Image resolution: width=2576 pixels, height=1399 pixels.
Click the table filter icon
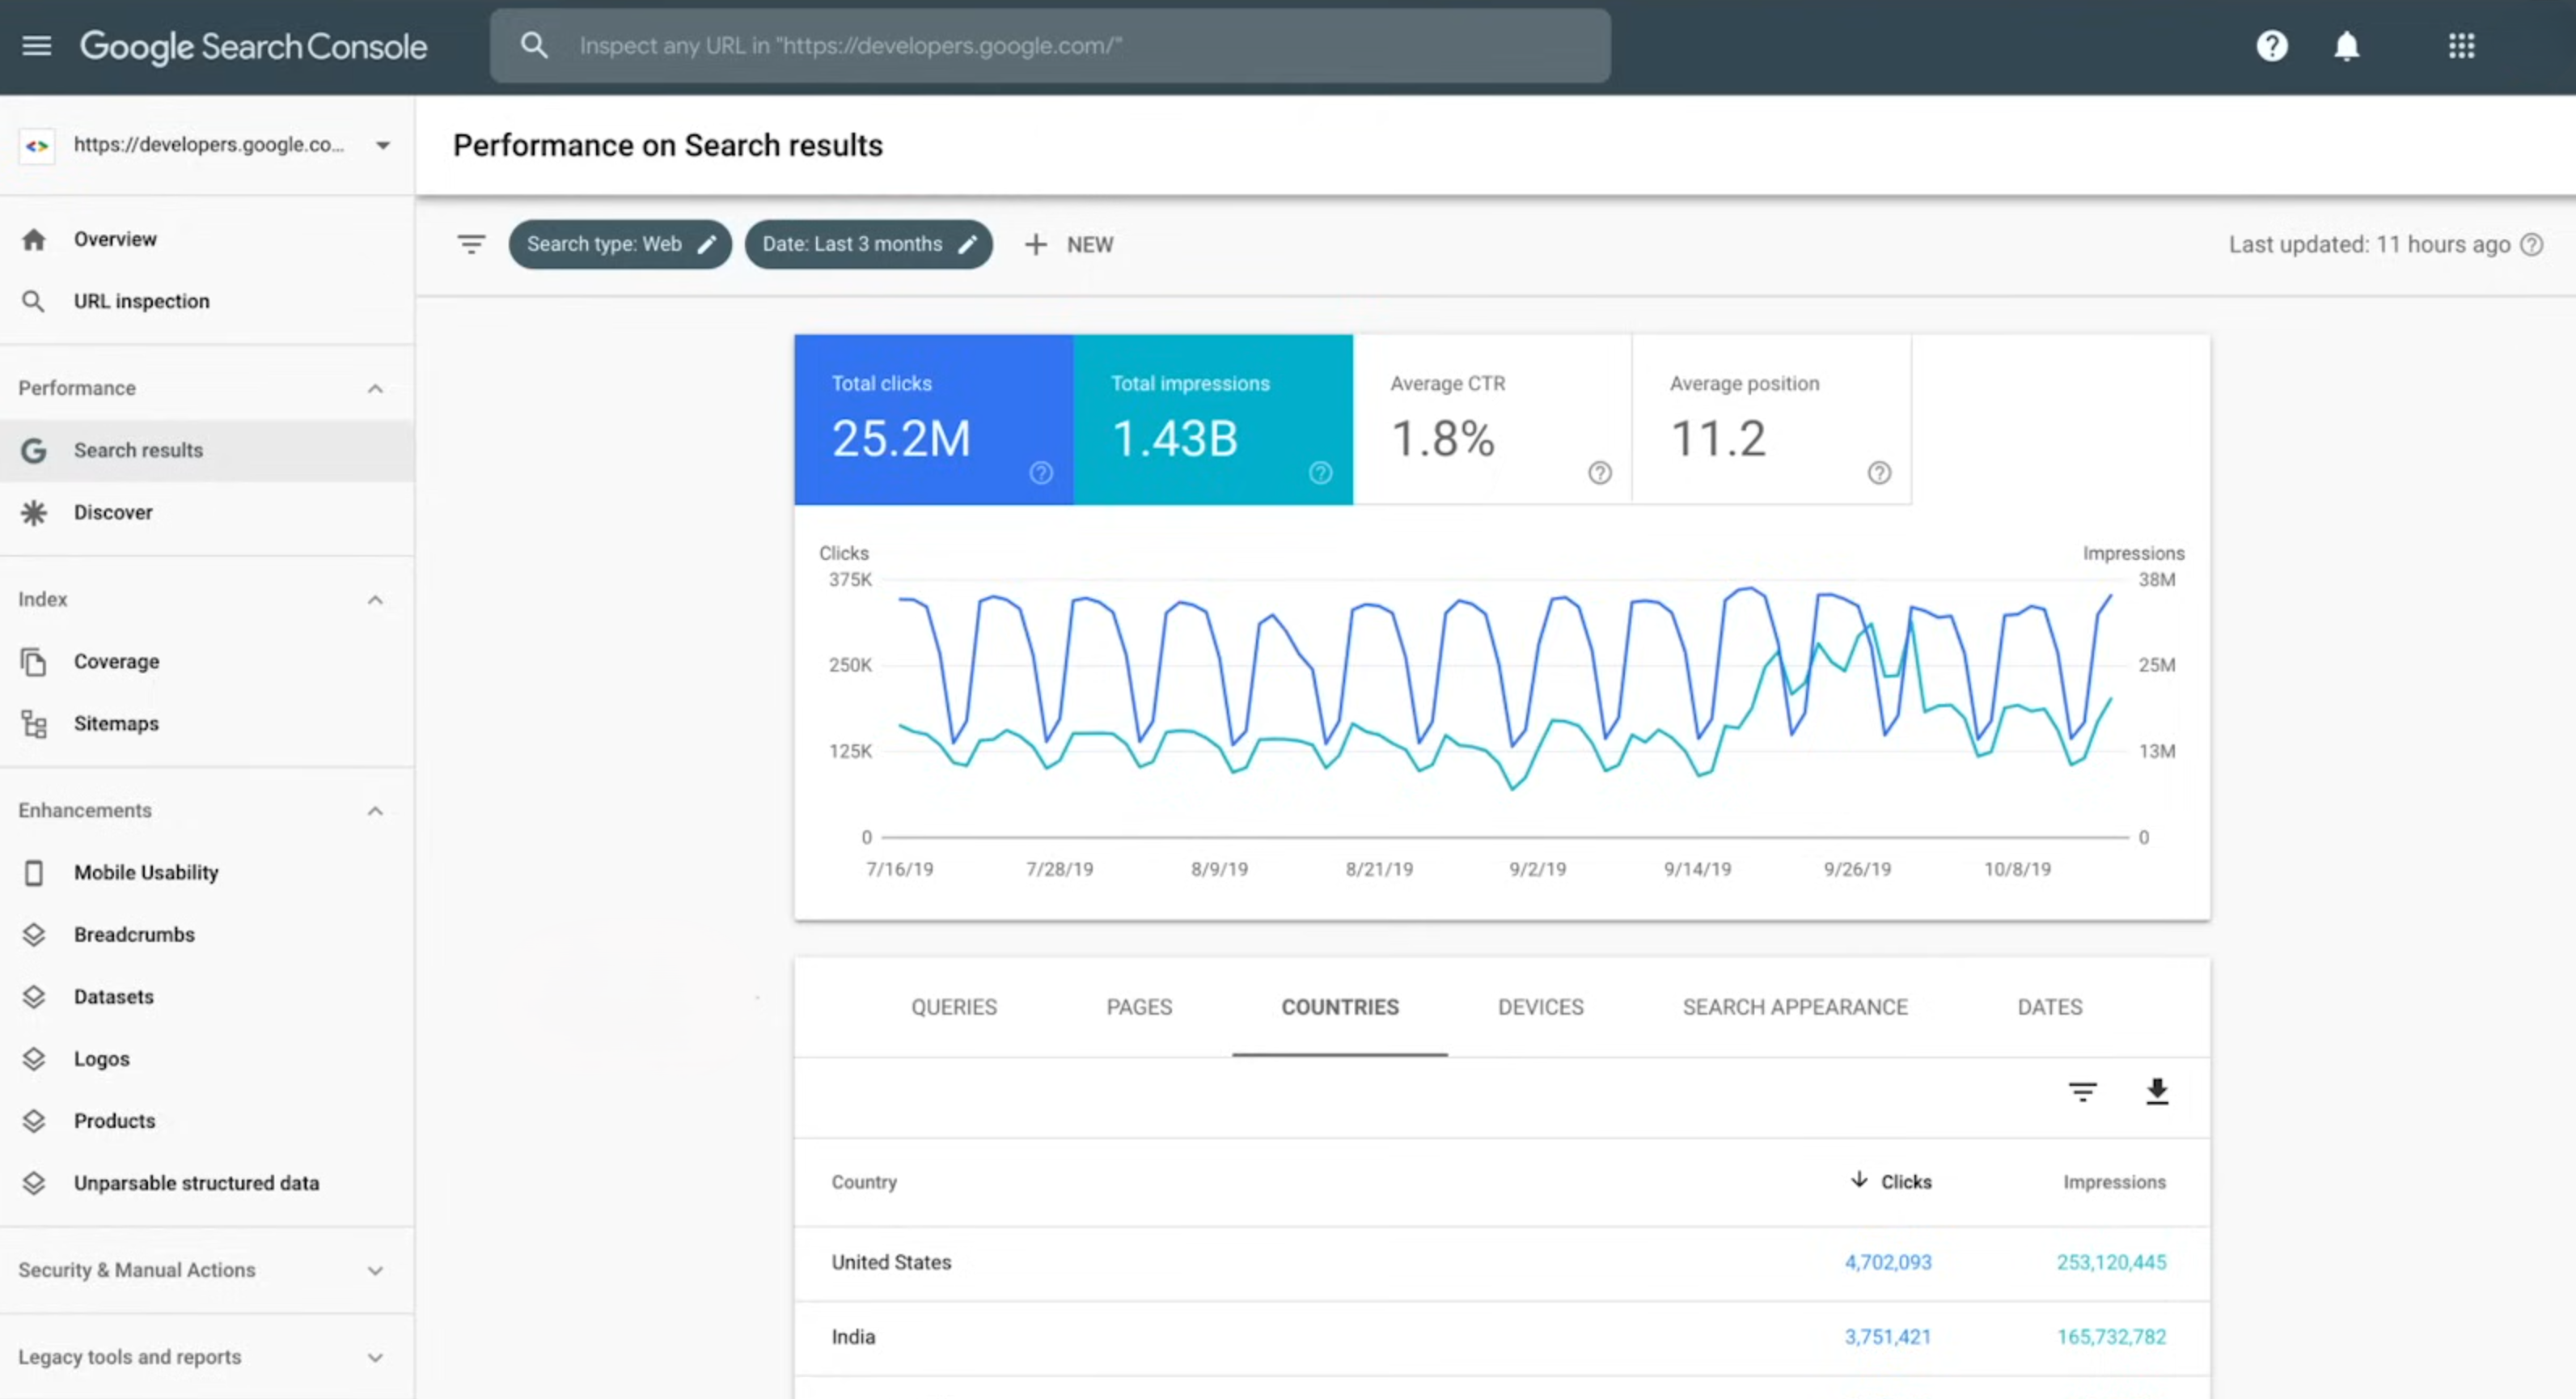(2083, 1093)
